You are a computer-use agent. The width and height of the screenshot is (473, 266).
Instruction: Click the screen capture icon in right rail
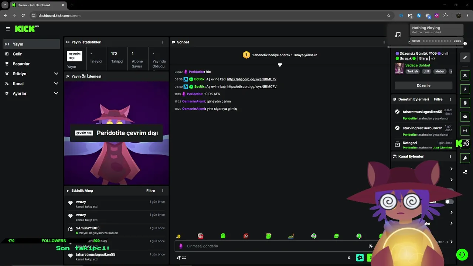pyautogui.click(x=465, y=75)
